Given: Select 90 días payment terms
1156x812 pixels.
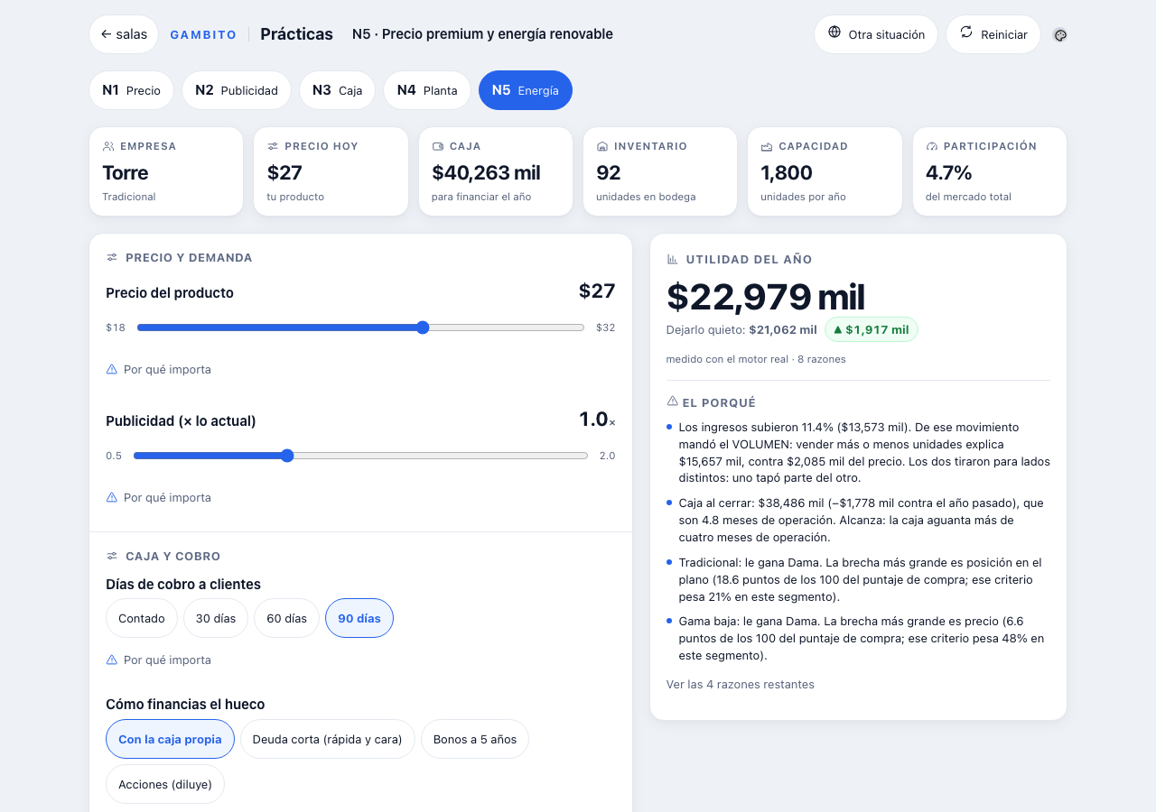Looking at the screenshot, I should coord(359,618).
